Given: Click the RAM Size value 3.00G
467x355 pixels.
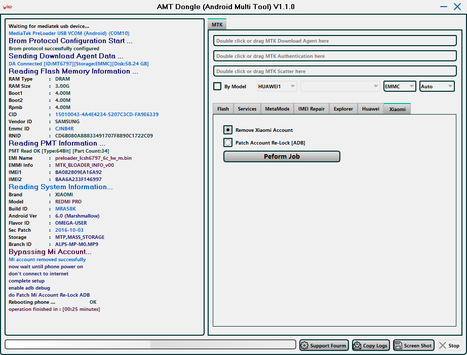Looking at the screenshot, I should click(x=62, y=86).
